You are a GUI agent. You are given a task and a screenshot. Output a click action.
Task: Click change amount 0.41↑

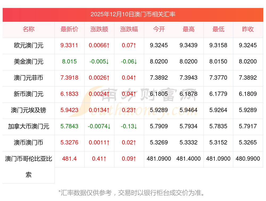(99, 159)
